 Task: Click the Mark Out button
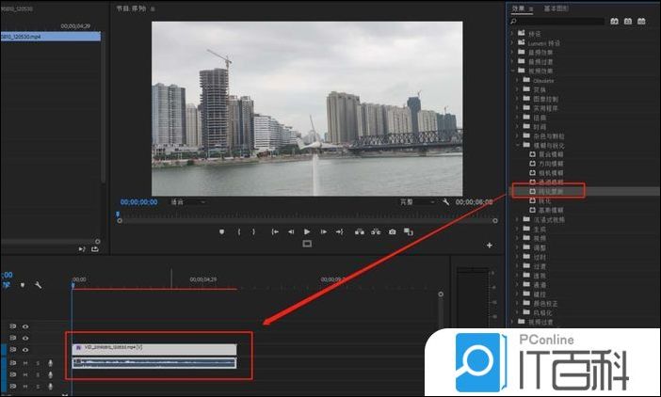(x=253, y=232)
